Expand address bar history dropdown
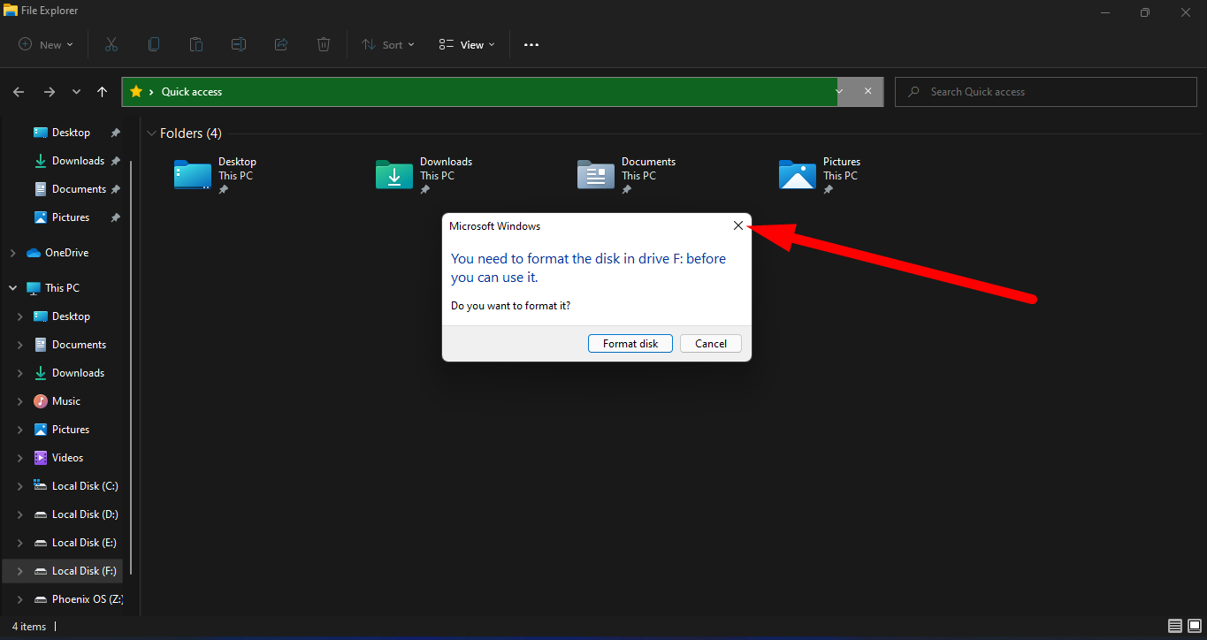 coord(840,91)
